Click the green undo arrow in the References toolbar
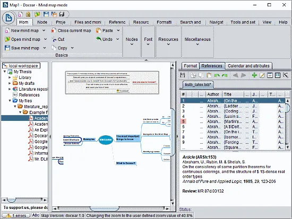 click(x=217, y=75)
